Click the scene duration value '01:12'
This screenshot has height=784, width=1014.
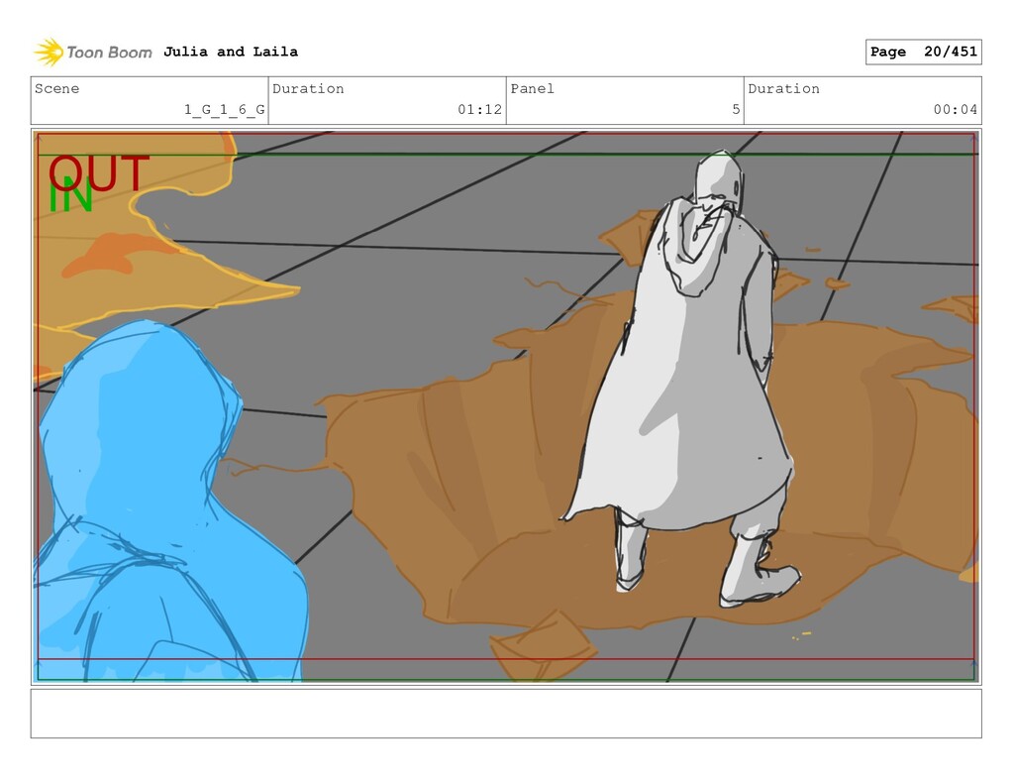(x=479, y=109)
